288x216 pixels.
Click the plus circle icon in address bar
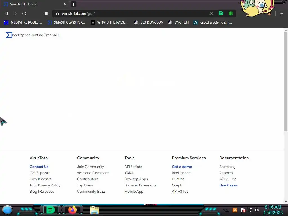[211, 13]
